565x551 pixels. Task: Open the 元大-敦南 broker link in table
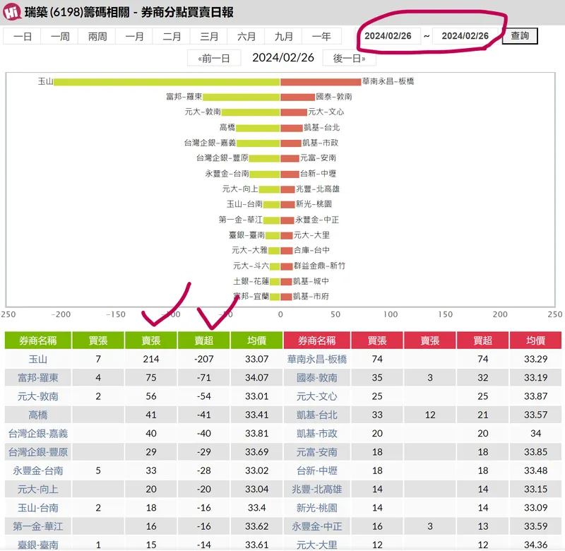click(38, 396)
